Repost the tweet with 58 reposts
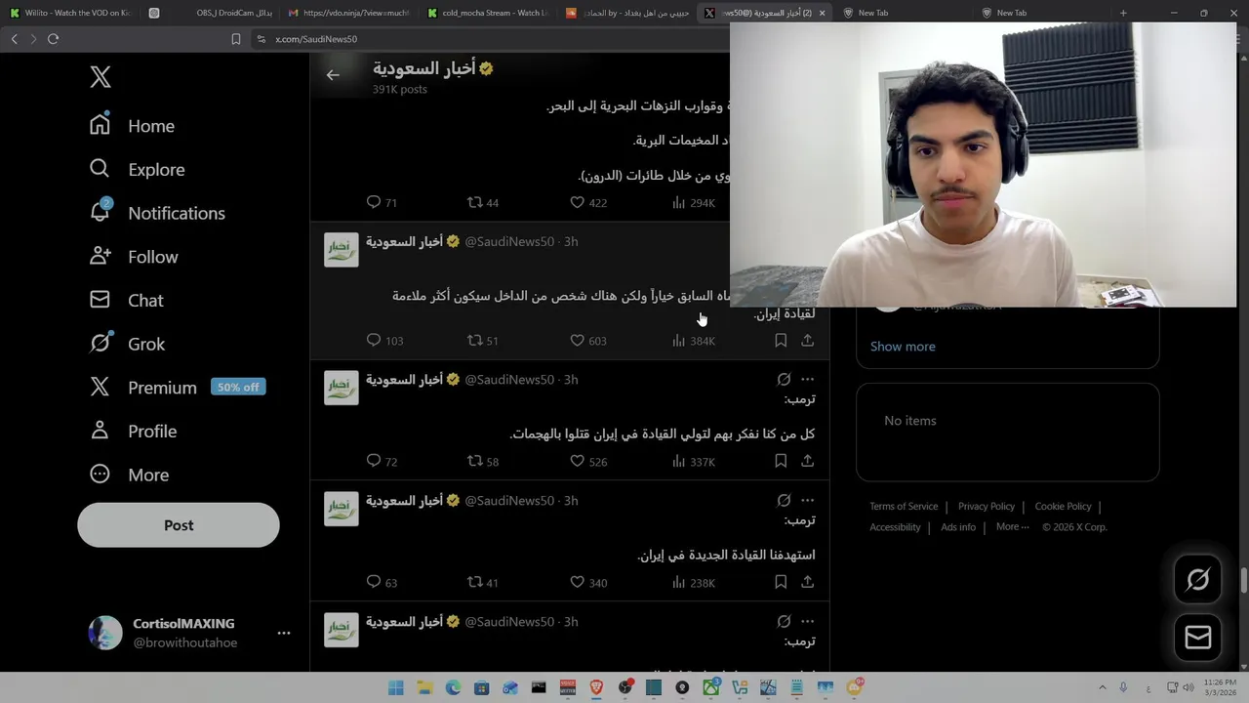Screen dimensions: 1249x703 pyautogui.click(x=483, y=461)
